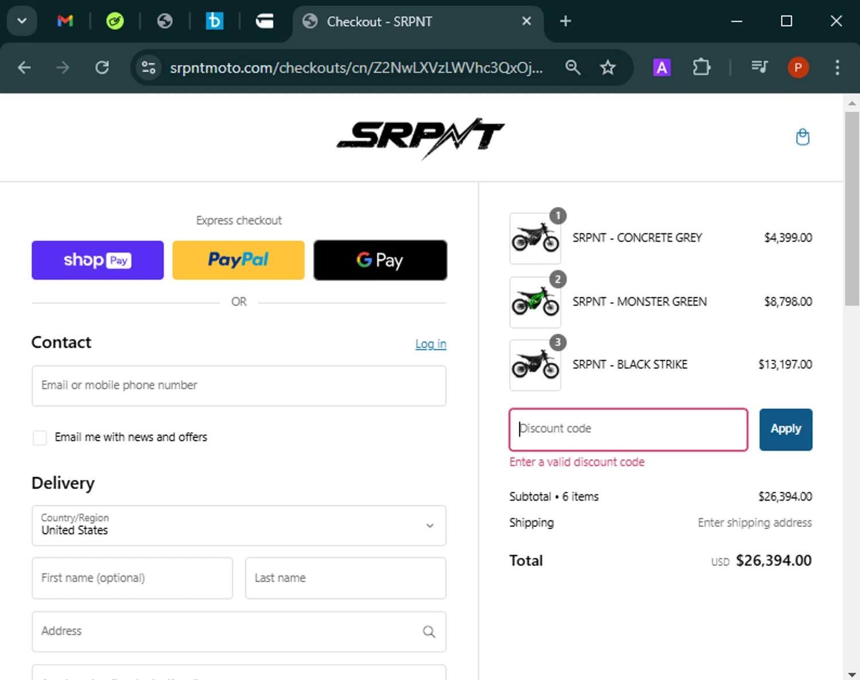The height and width of the screenshot is (680, 860).
Task: Open the purple 'A' extension
Action: [x=662, y=68]
